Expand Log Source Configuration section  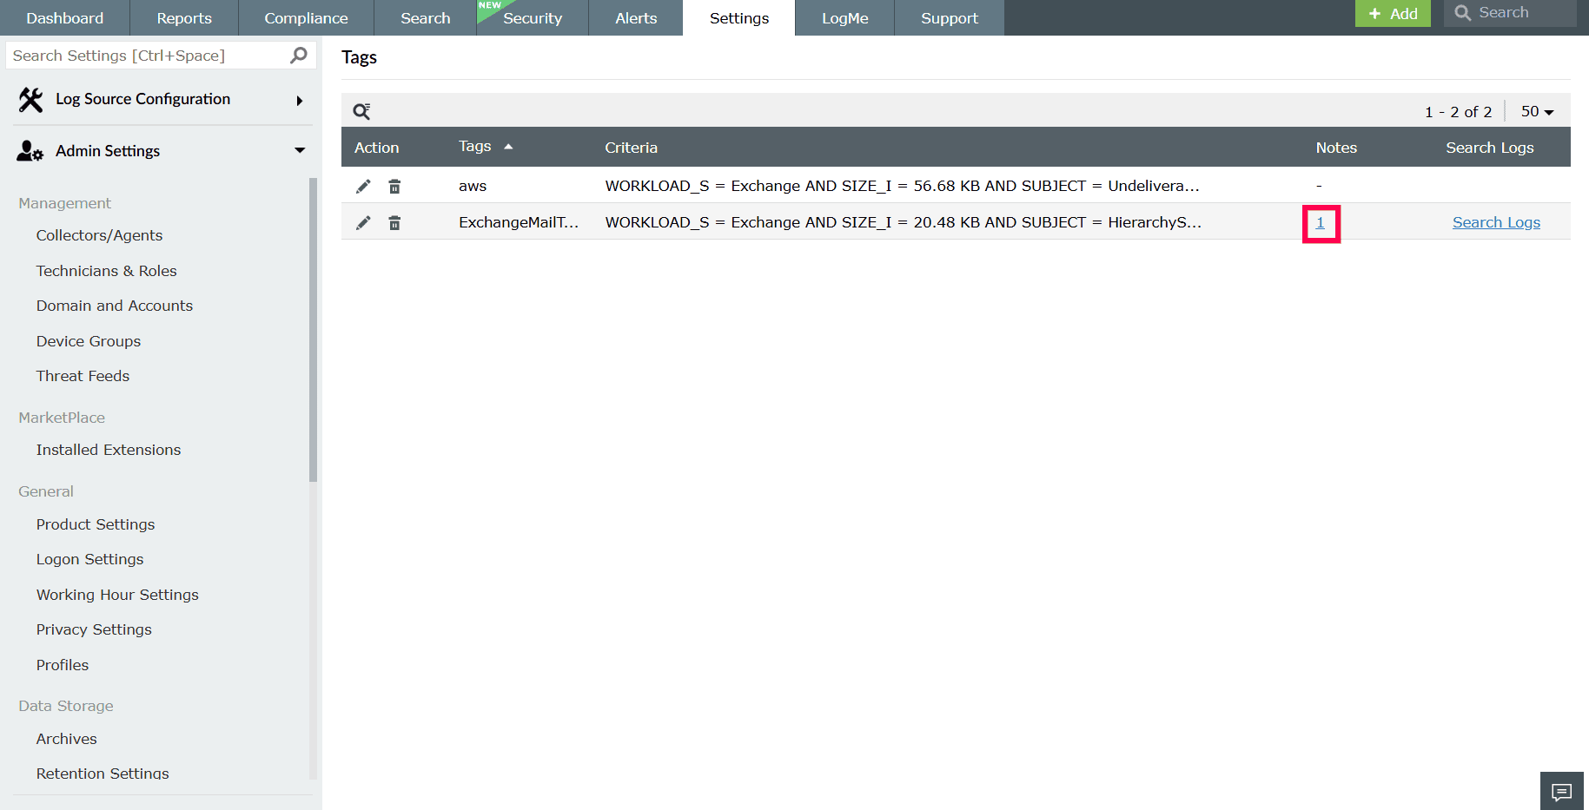[x=300, y=101]
